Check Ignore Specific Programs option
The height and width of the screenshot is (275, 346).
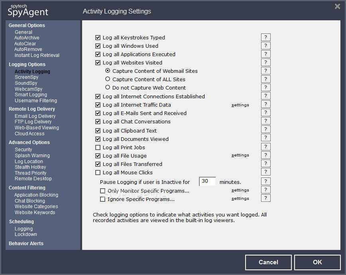coord(102,199)
